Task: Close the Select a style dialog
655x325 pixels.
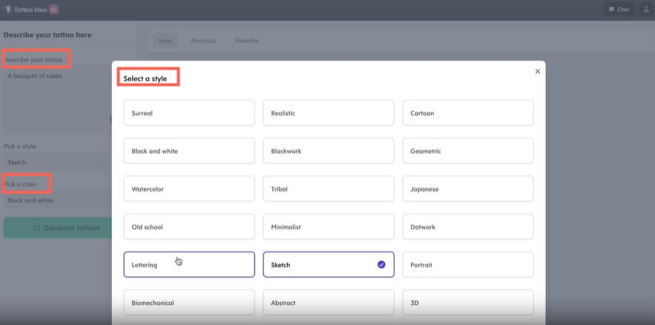Action: [x=537, y=72]
